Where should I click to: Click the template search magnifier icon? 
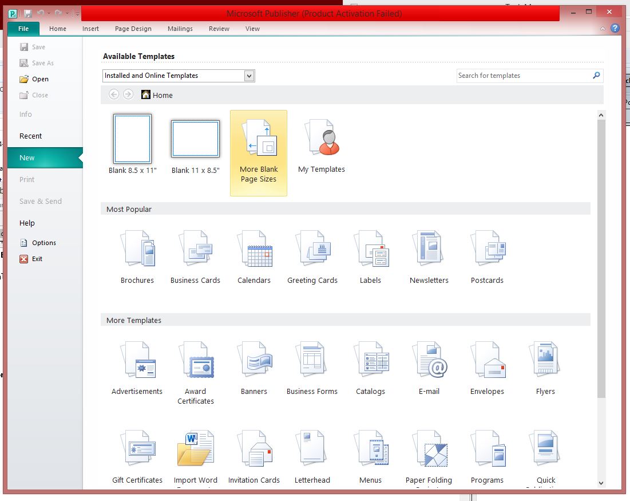pos(597,75)
